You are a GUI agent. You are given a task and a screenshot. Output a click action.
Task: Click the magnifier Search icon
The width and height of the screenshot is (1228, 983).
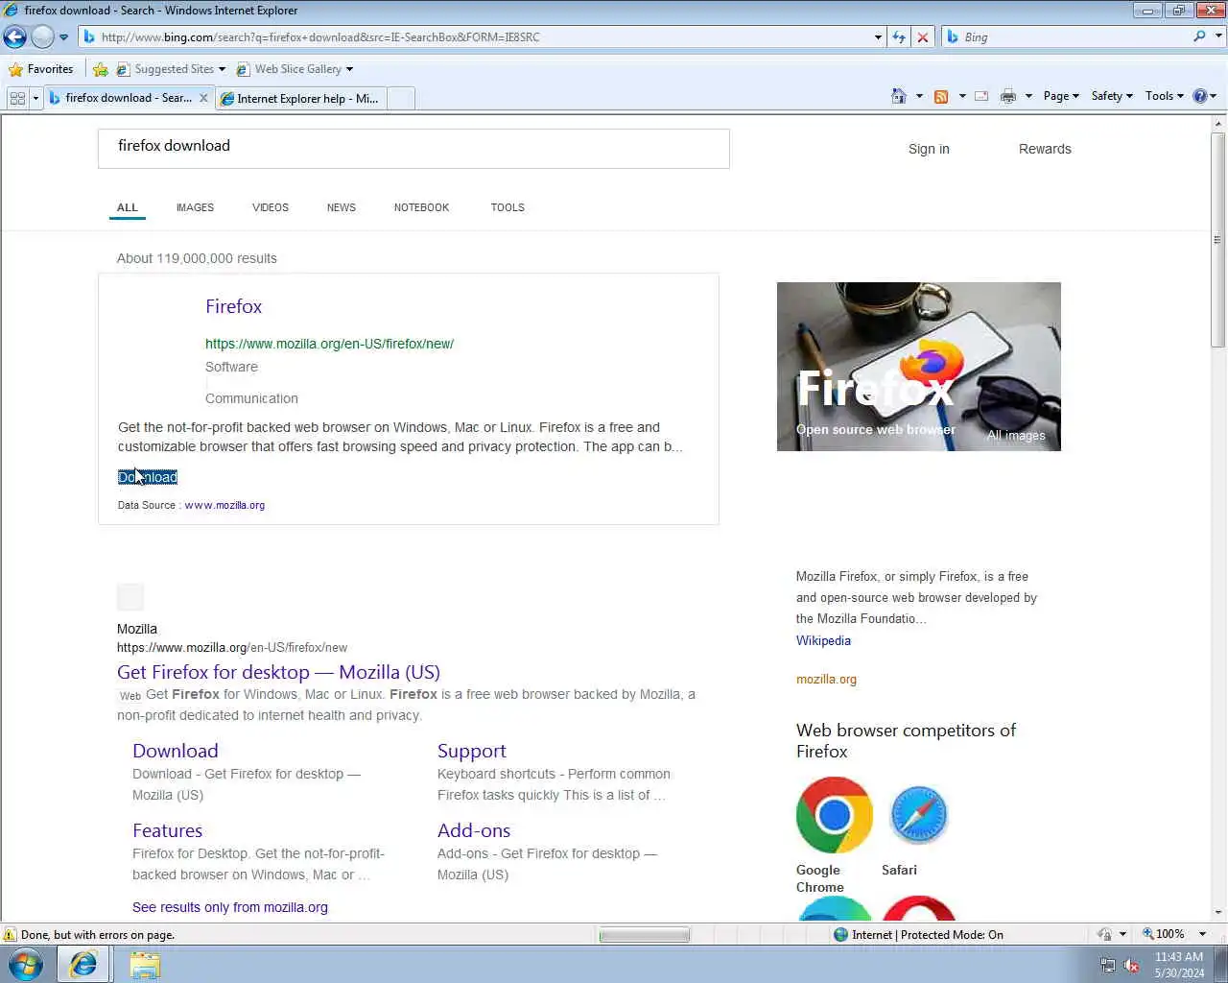pyautogui.click(x=1199, y=36)
